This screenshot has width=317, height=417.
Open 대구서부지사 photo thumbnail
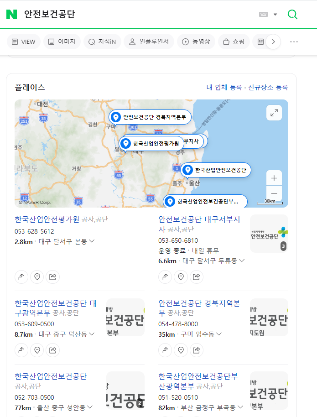269,234
